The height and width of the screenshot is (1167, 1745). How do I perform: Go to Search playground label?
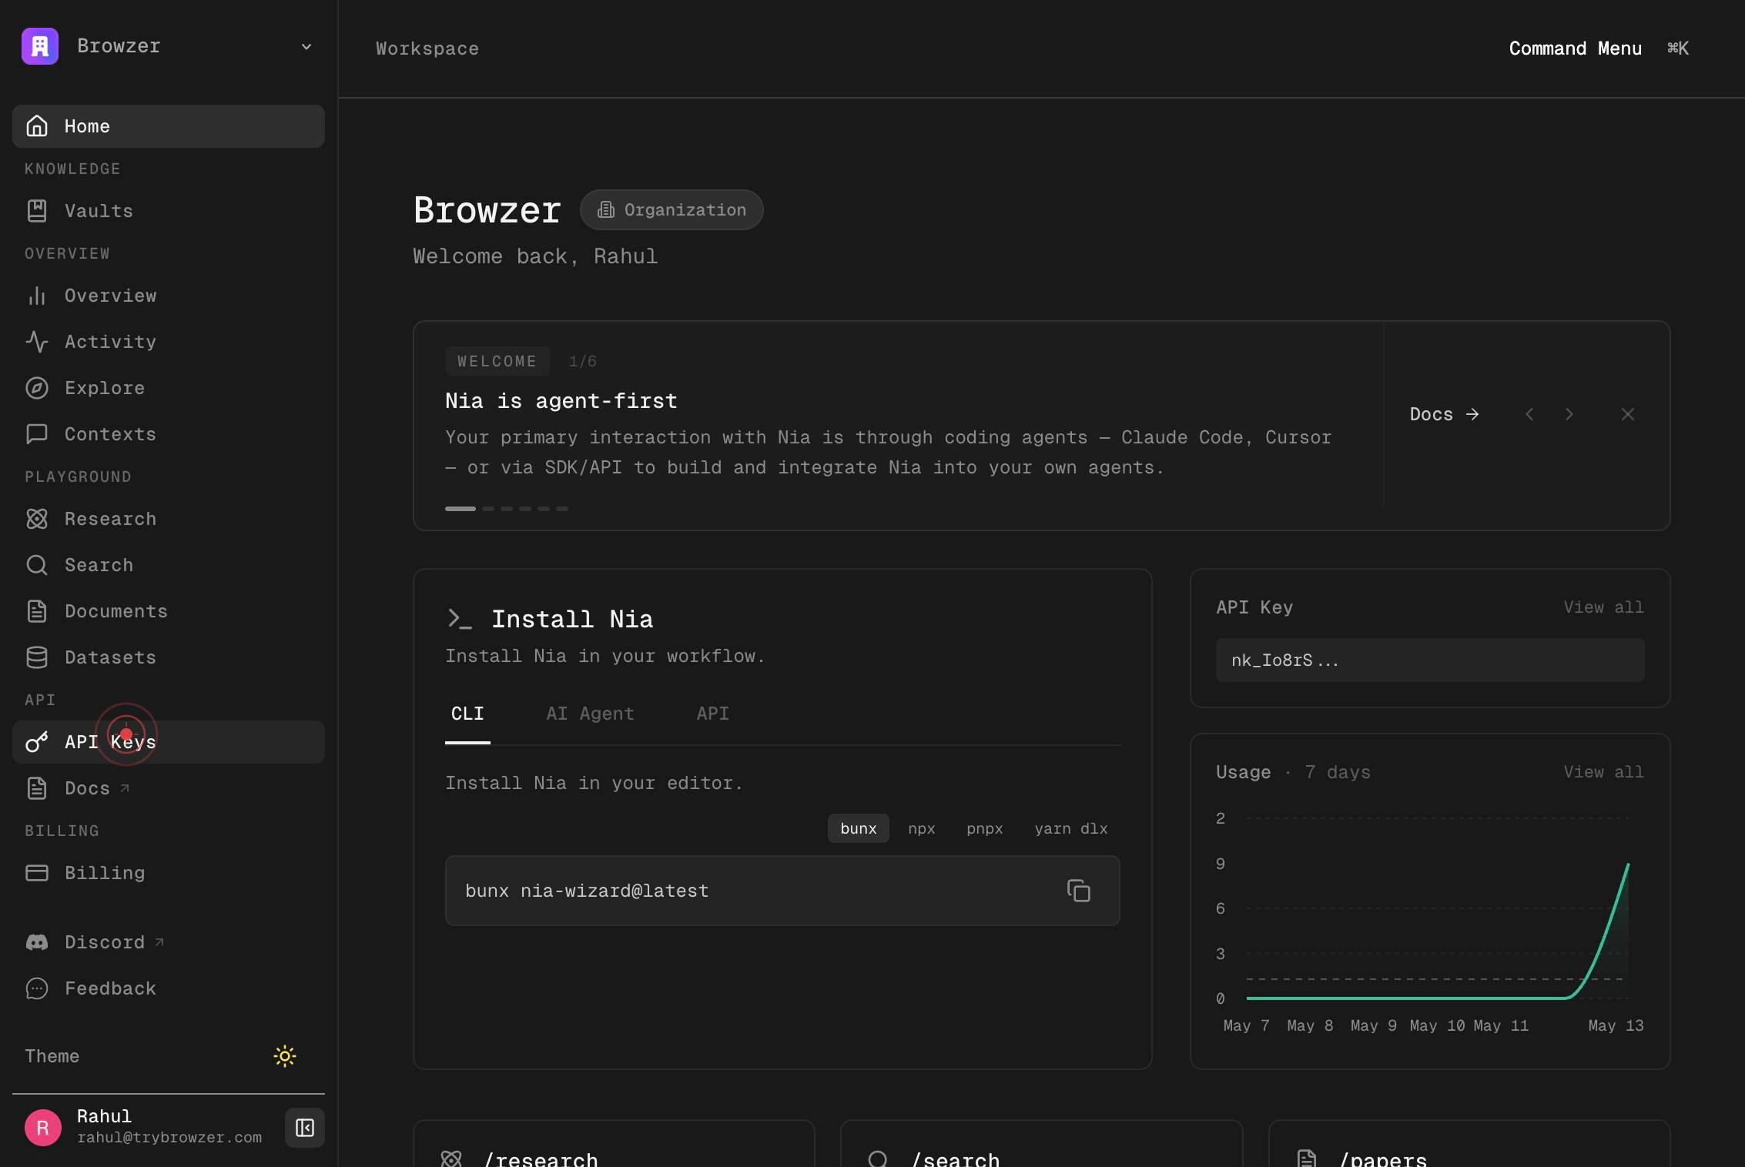coord(99,565)
